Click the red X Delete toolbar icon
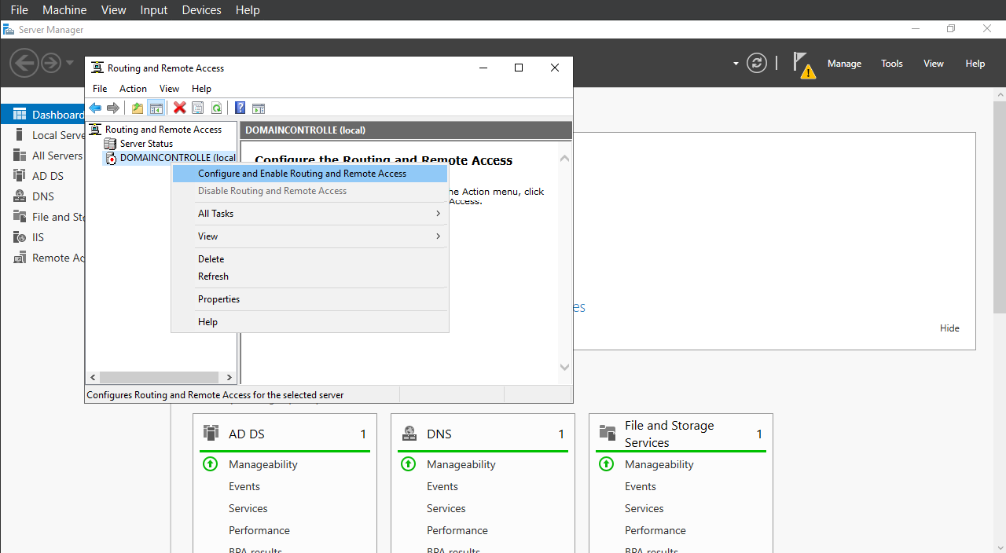The height and width of the screenshot is (553, 1006). coord(179,108)
